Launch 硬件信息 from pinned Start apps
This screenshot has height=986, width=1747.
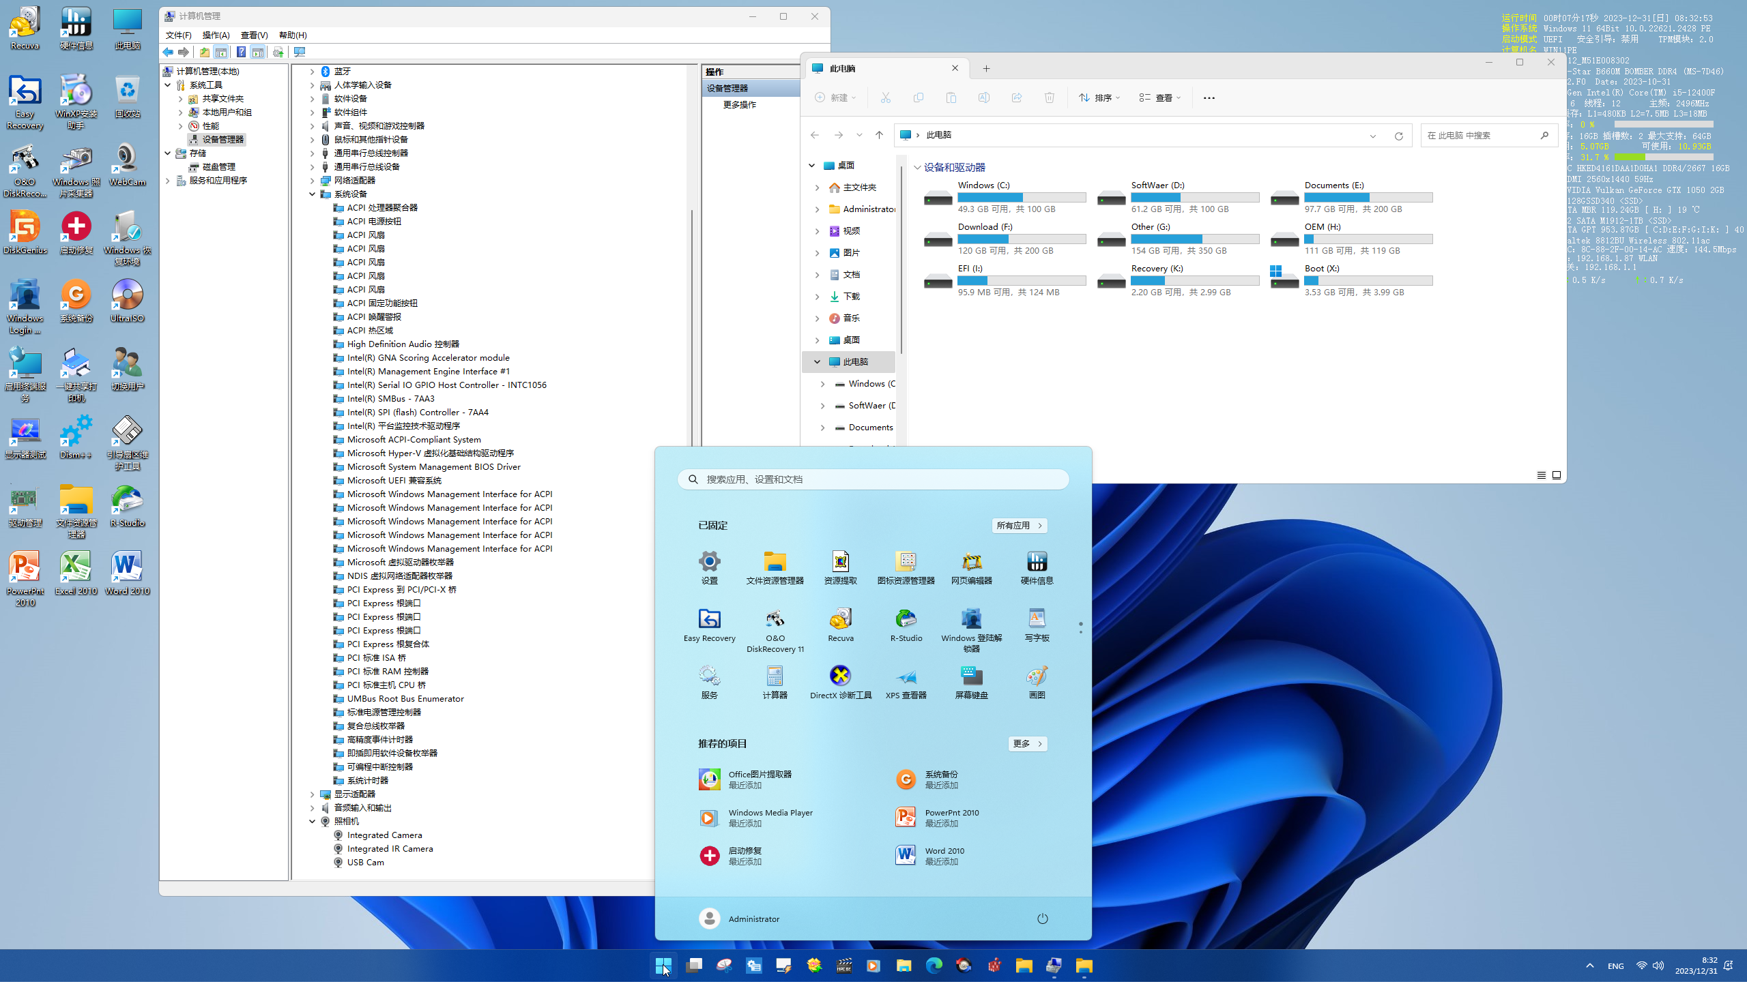coord(1037,567)
